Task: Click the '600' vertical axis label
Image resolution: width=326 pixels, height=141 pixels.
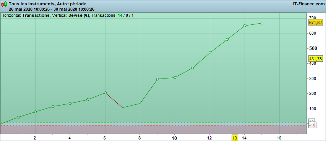Action: 313,33
